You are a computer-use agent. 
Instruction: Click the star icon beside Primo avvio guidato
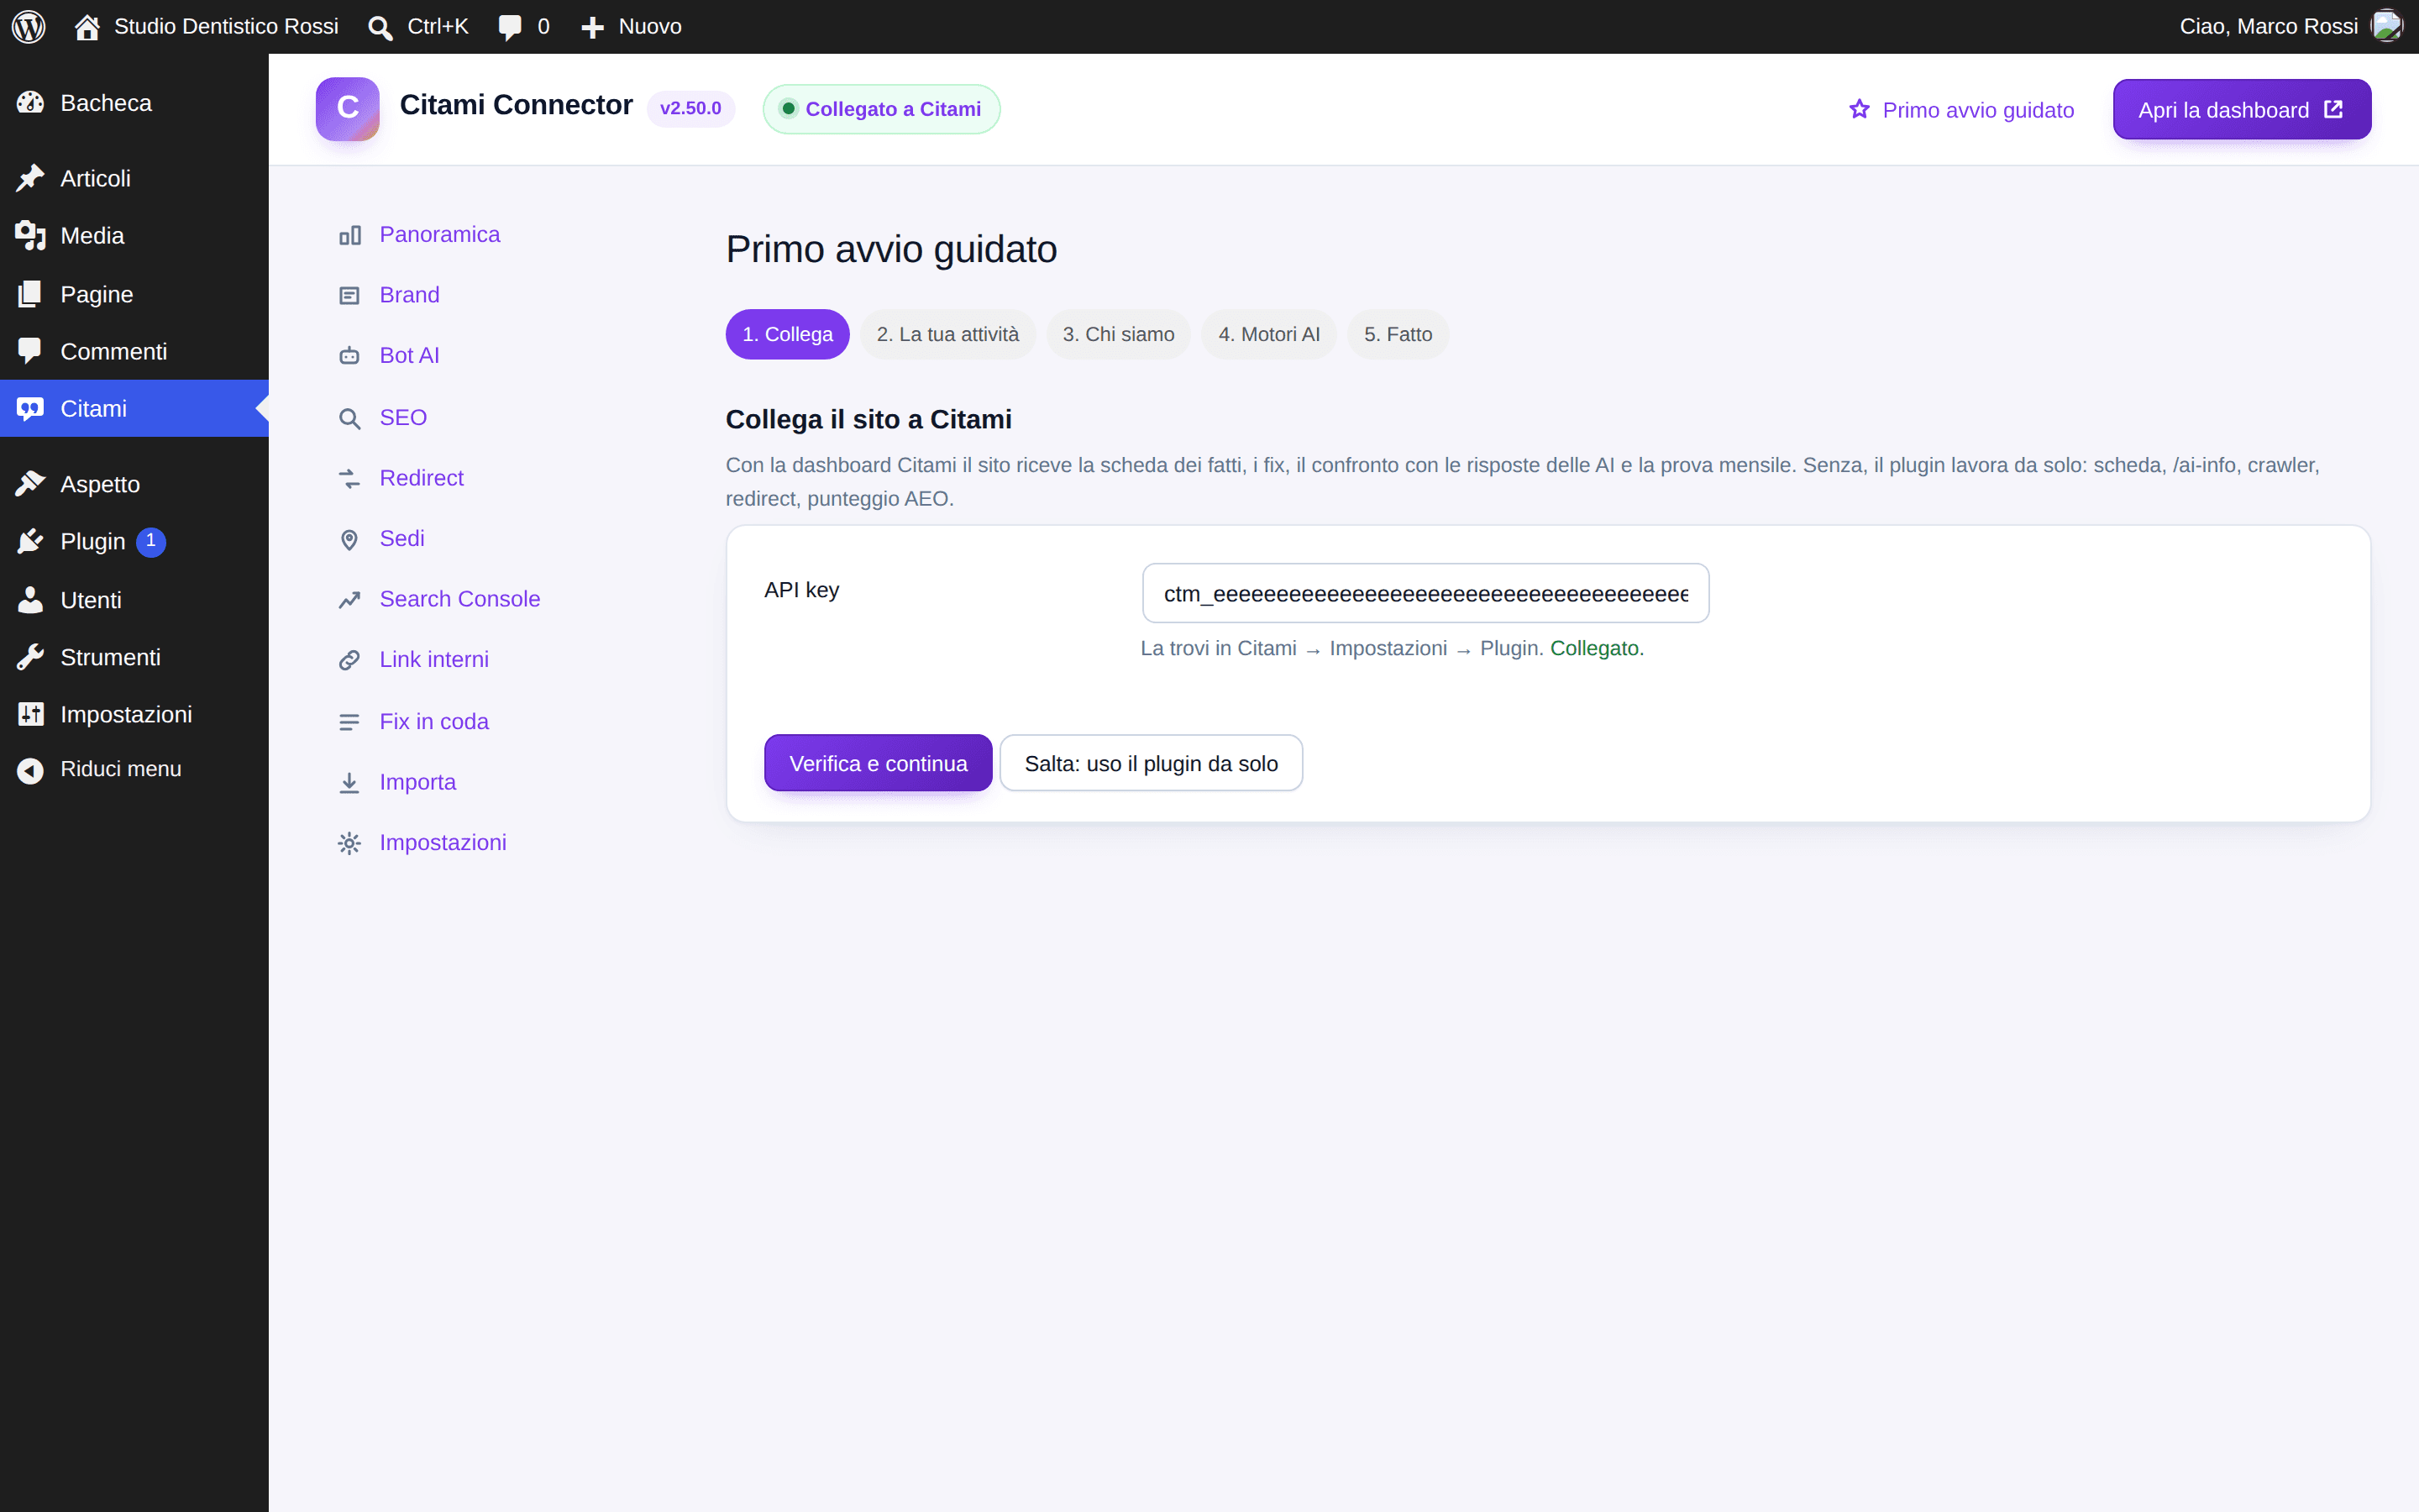coord(1858,109)
